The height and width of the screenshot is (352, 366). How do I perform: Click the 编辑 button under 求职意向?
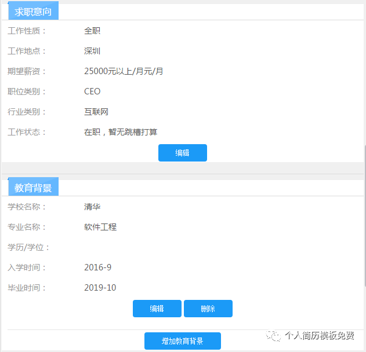[x=183, y=153]
